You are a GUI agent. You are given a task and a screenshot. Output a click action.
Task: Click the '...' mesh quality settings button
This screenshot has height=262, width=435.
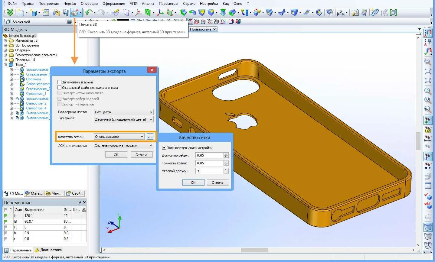click(150, 137)
